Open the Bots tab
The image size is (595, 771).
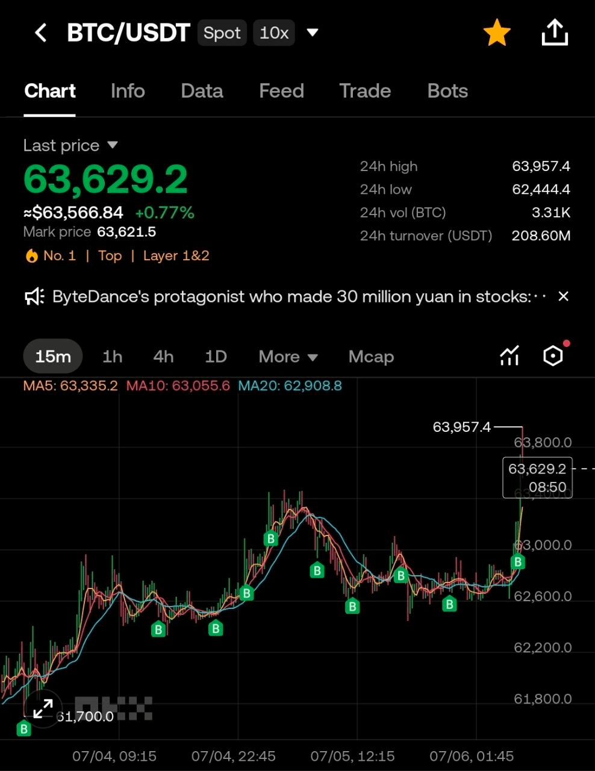(x=447, y=91)
